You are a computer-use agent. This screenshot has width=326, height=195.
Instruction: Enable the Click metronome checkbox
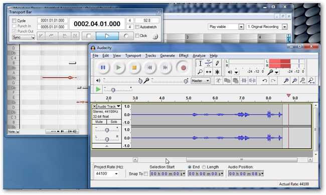point(137,36)
